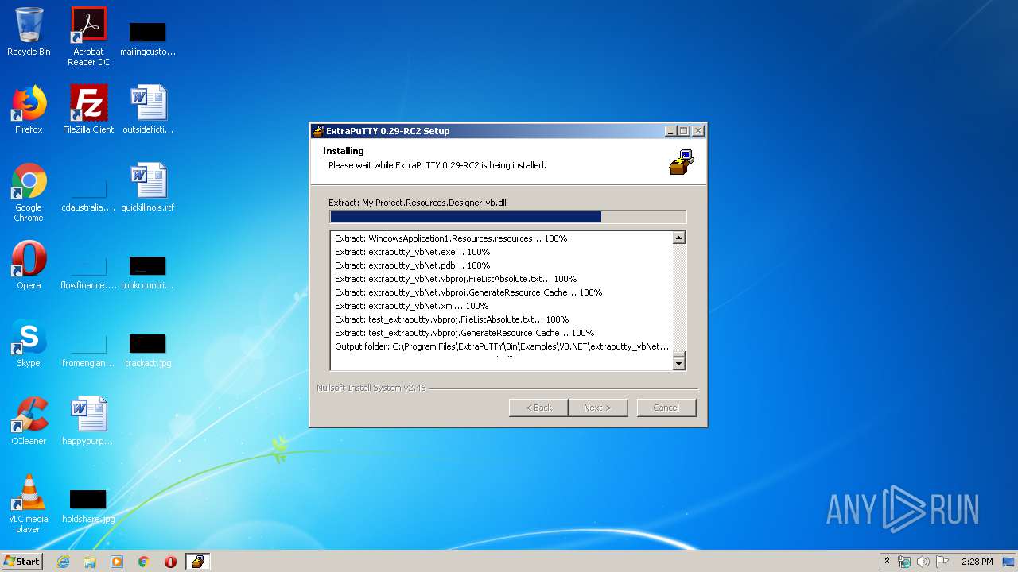The height and width of the screenshot is (572, 1018).
Task: Select the 'extraputty_vbNet.exe... 100%' log line
Action: pyautogui.click(x=412, y=252)
